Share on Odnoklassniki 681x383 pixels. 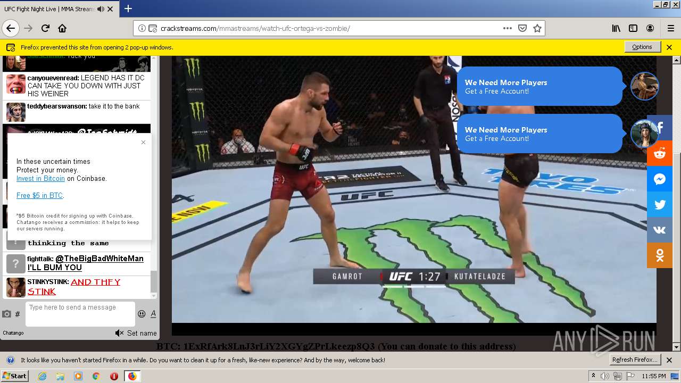[x=660, y=256]
